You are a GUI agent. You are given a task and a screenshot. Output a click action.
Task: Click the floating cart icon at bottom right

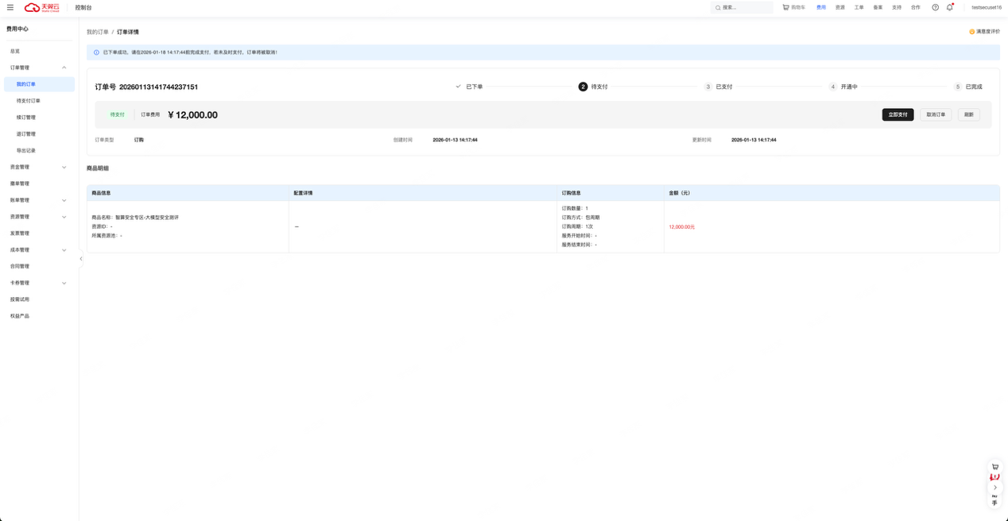click(x=994, y=467)
